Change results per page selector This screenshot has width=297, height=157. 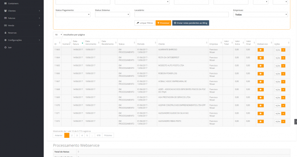coord(58,35)
